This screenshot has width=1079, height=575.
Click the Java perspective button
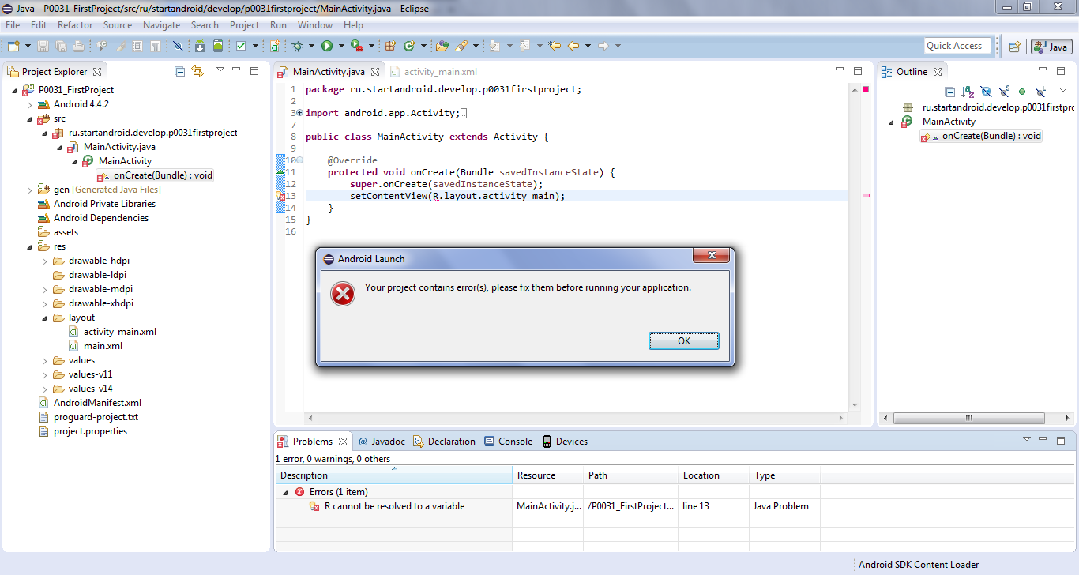click(x=1051, y=47)
